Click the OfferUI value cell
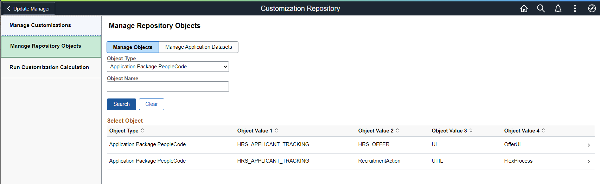The height and width of the screenshot is (184, 600). tap(512, 144)
